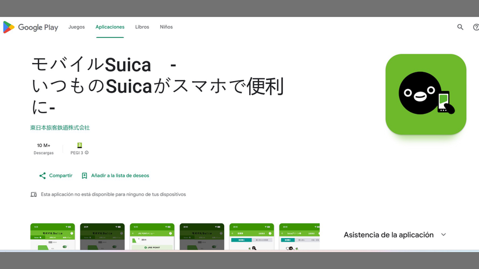Image resolution: width=479 pixels, height=269 pixels.
Task: Click the PEGI info circle icon
Action: click(x=87, y=153)
